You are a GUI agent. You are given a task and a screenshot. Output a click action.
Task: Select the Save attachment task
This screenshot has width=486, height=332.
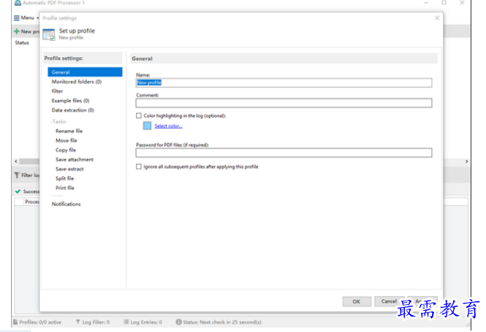pos(75,159)
